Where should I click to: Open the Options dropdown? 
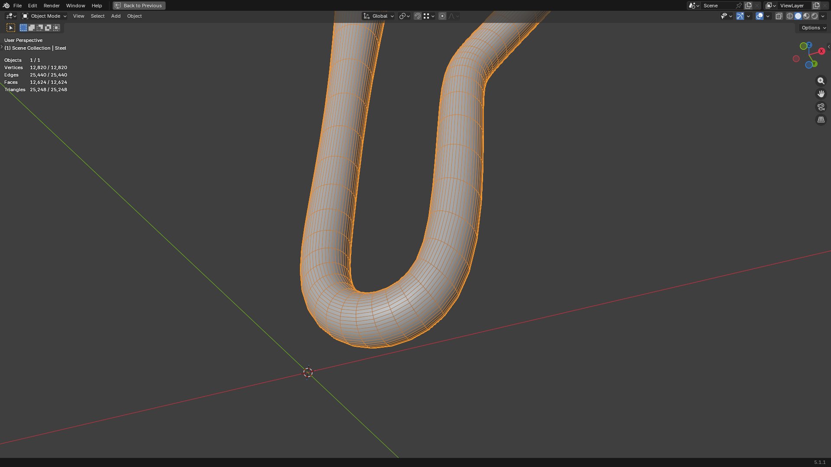click(813, 28)
